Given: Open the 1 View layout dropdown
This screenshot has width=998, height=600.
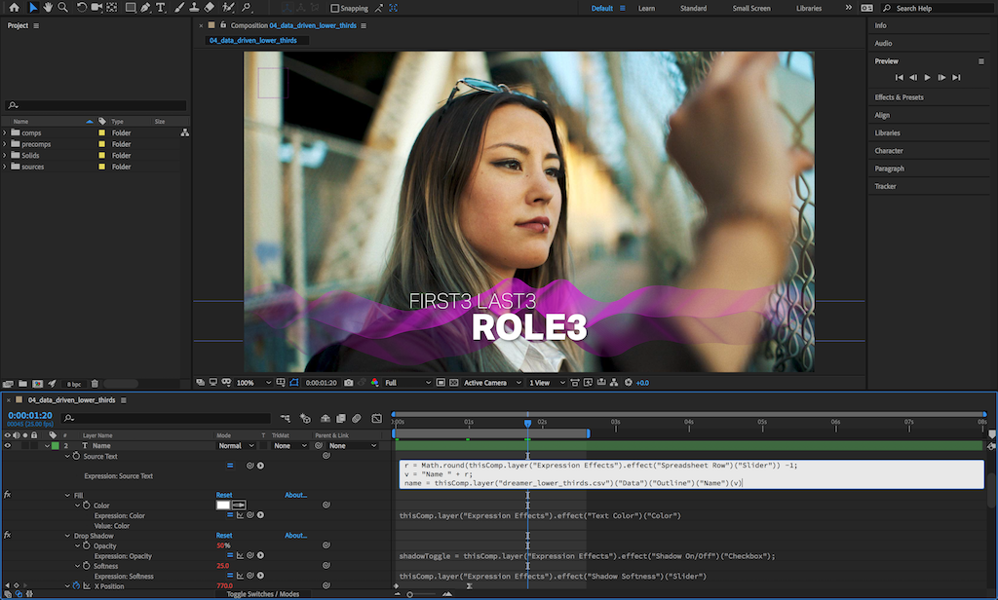Looking at the screenshot, I should (x=547, y=383).
